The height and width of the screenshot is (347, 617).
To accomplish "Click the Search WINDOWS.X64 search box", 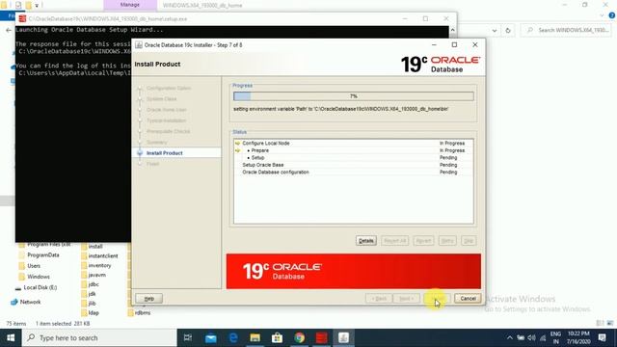I will (567, 30).
